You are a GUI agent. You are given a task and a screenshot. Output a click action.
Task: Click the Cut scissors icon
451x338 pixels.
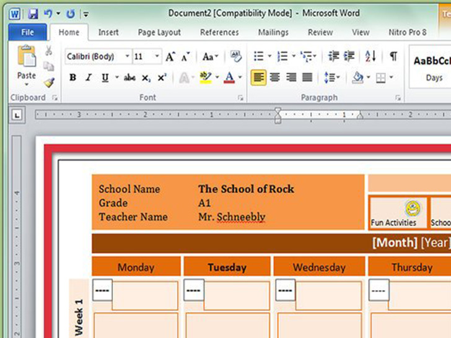49,51
